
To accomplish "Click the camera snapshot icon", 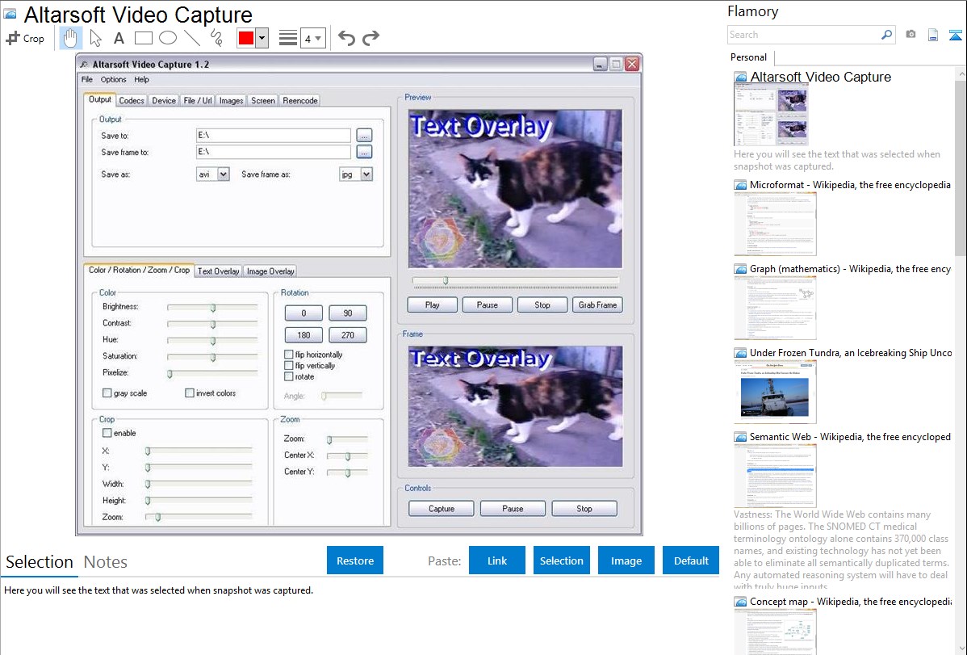I will point(910,35).
